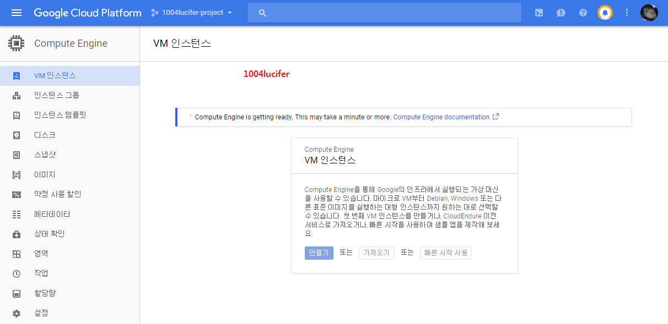Image resolution: width=668 pixels, height=324 pixels.
Task: Click the help question mark icon
Action: (x=583, y=12)
